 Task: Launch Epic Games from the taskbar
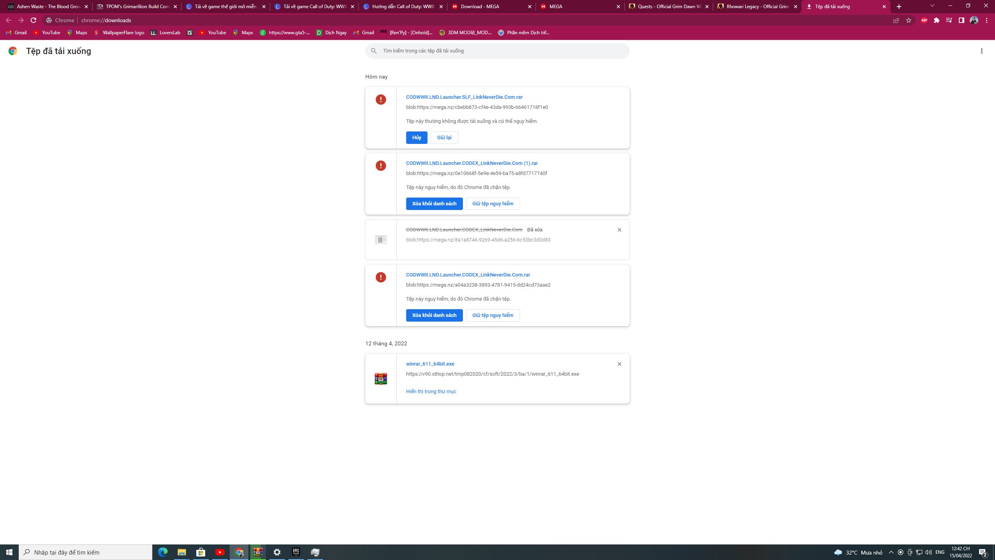[296, 552]
